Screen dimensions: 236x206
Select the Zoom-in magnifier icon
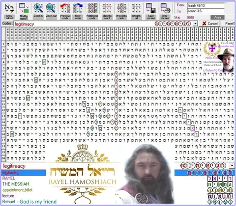(38, 8)
